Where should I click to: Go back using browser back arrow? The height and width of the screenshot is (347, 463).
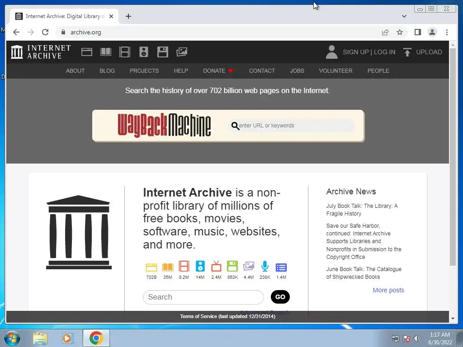(x=16, y=32)
